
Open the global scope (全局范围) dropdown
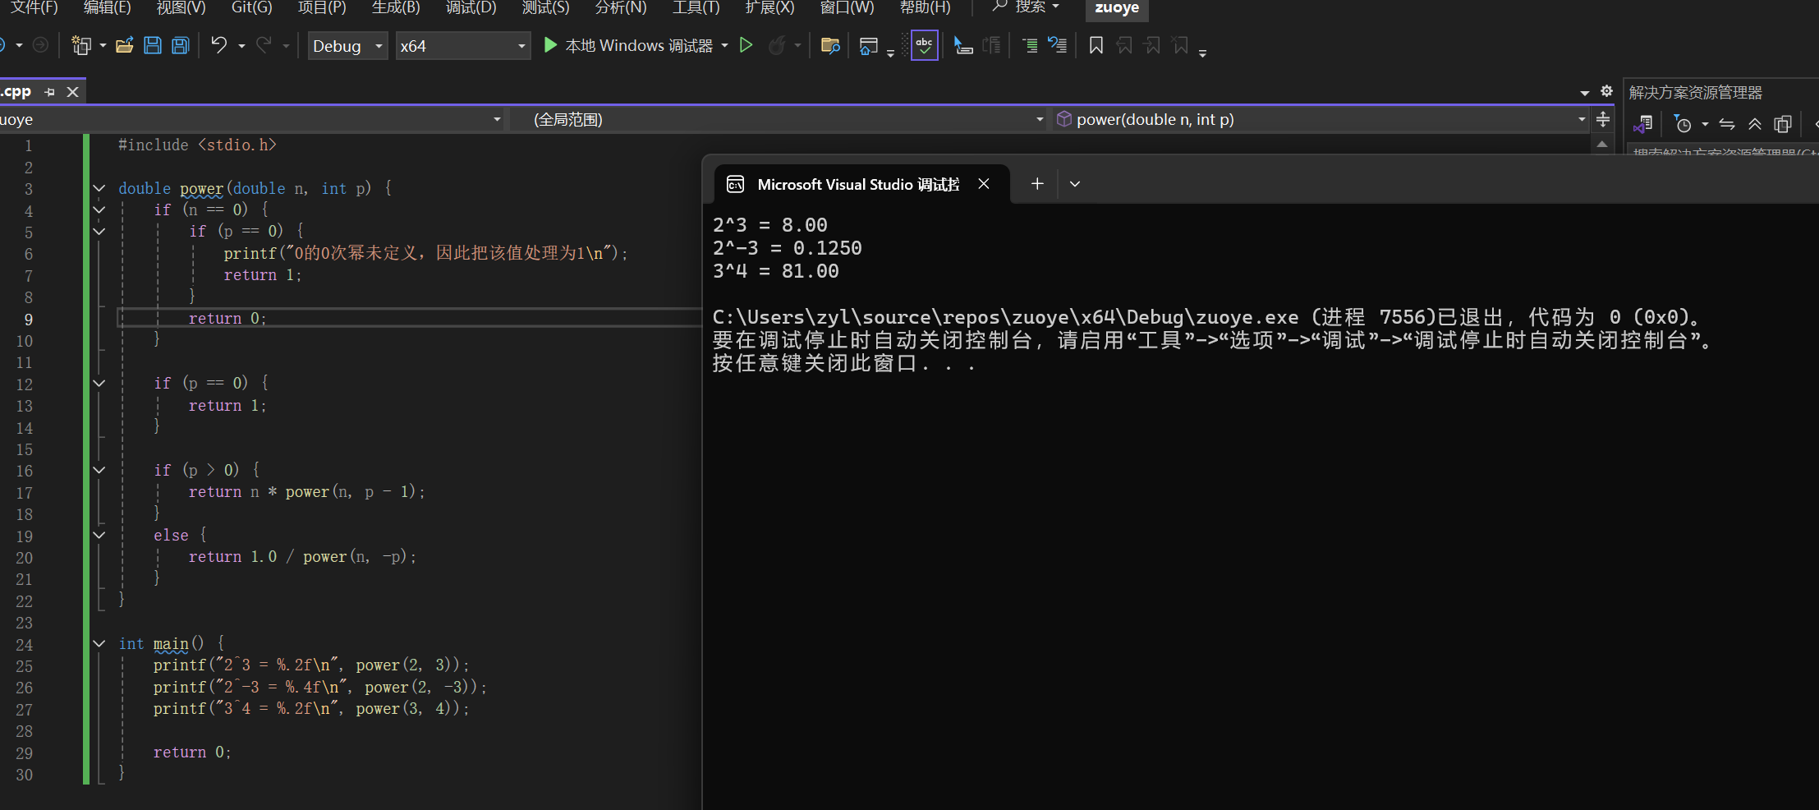coord(779,120)
